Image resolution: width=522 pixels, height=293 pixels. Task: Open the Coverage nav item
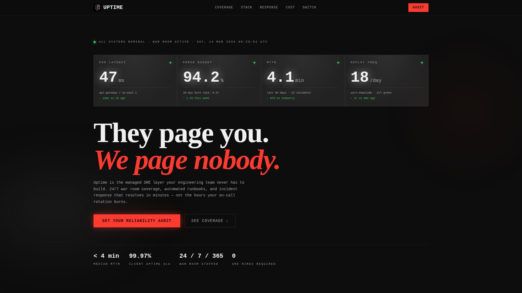[x=224, y=7]
